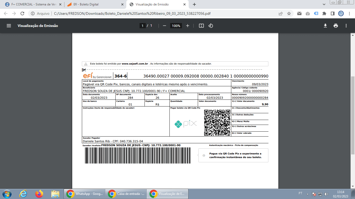Go forward in browser history
Viewport: 355px width, 199px height.
[14, 13]
